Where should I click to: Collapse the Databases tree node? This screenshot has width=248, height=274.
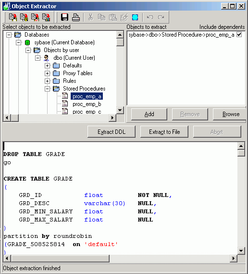tap(9, 35)
